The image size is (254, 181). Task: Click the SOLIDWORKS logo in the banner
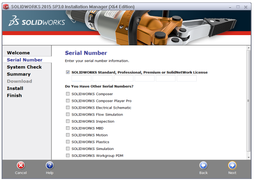[x=37, y=21]
